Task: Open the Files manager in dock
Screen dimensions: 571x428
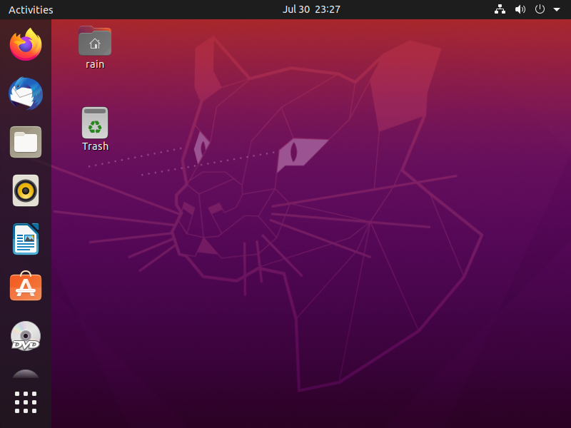Action: point(26,142)
